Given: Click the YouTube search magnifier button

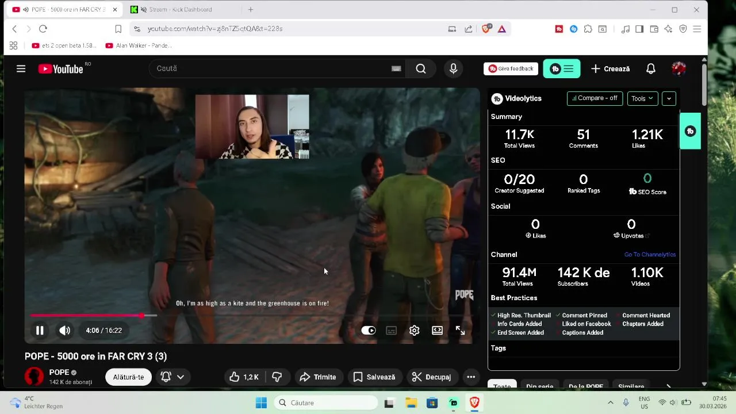Looking at the screenshot, I should point(421,68).
